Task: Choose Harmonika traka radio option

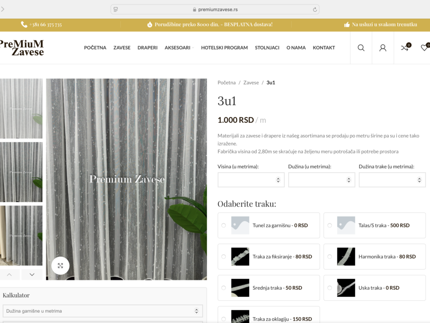Action: coord(330,257)
